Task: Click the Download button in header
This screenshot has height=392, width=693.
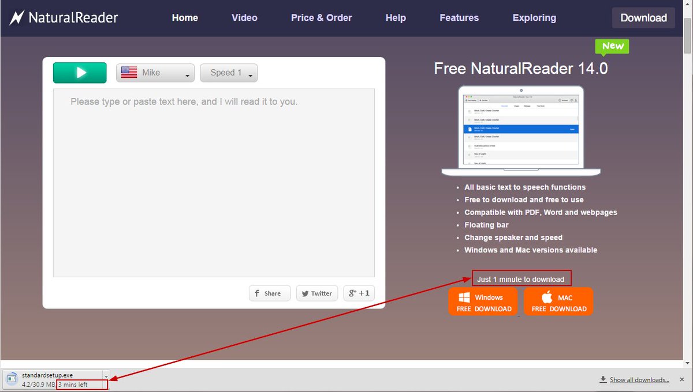Action: [x=643, y=18]
